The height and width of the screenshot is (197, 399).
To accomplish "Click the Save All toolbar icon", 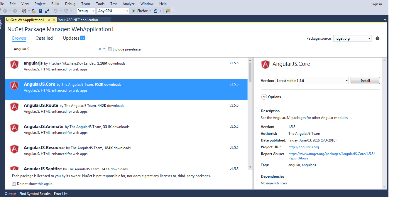I will point(47,11).
